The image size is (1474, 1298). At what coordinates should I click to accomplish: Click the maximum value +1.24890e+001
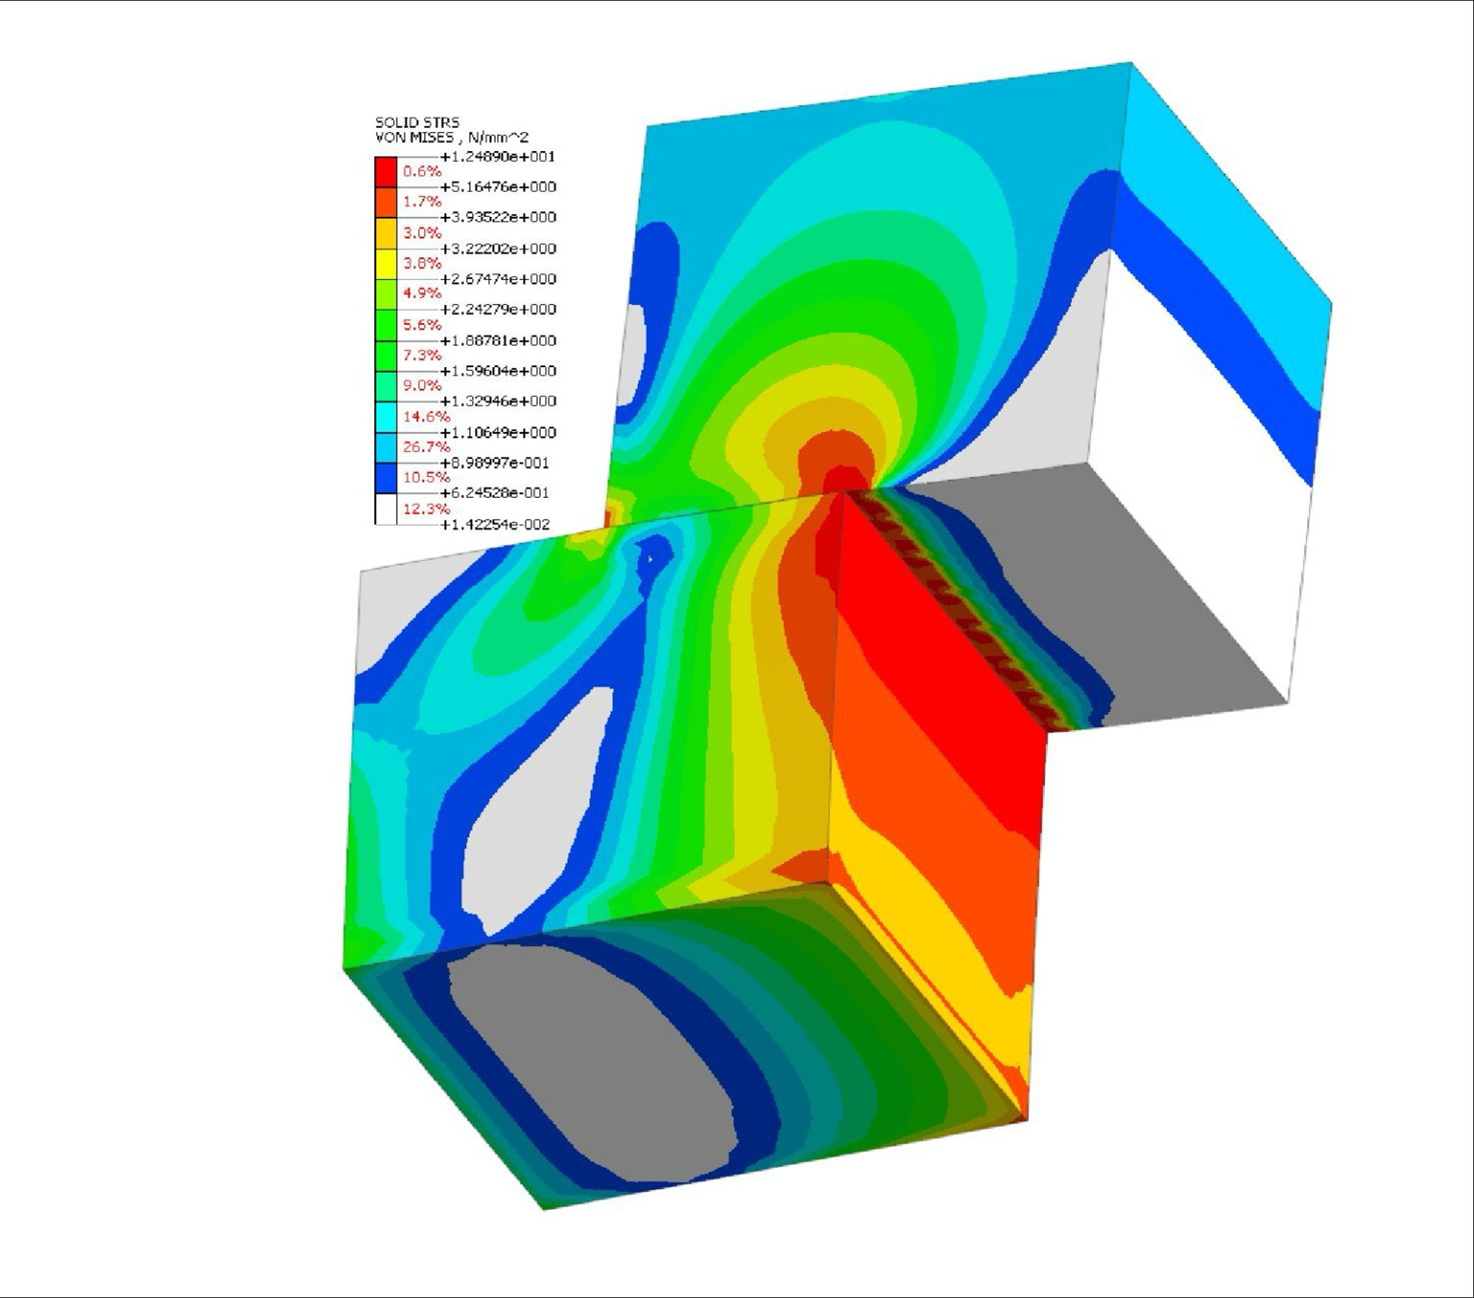[497, 157]
